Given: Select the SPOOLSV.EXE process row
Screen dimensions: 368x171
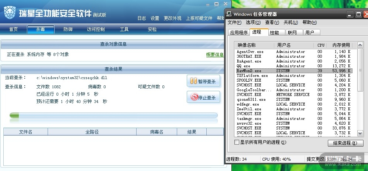Looking at the screenshot, I should pos(294,80).
